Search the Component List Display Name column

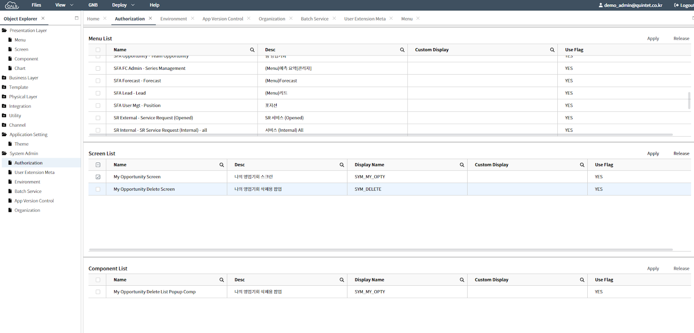click(462, 280)
